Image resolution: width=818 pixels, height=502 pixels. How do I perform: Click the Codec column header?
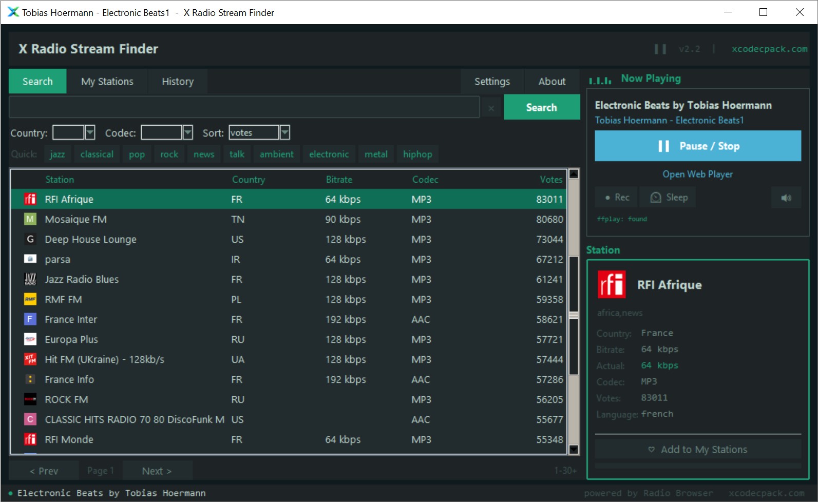[425, 179]
